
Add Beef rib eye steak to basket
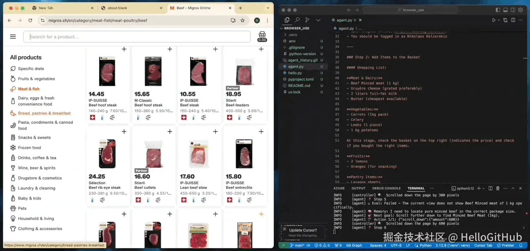click(124, 131)
